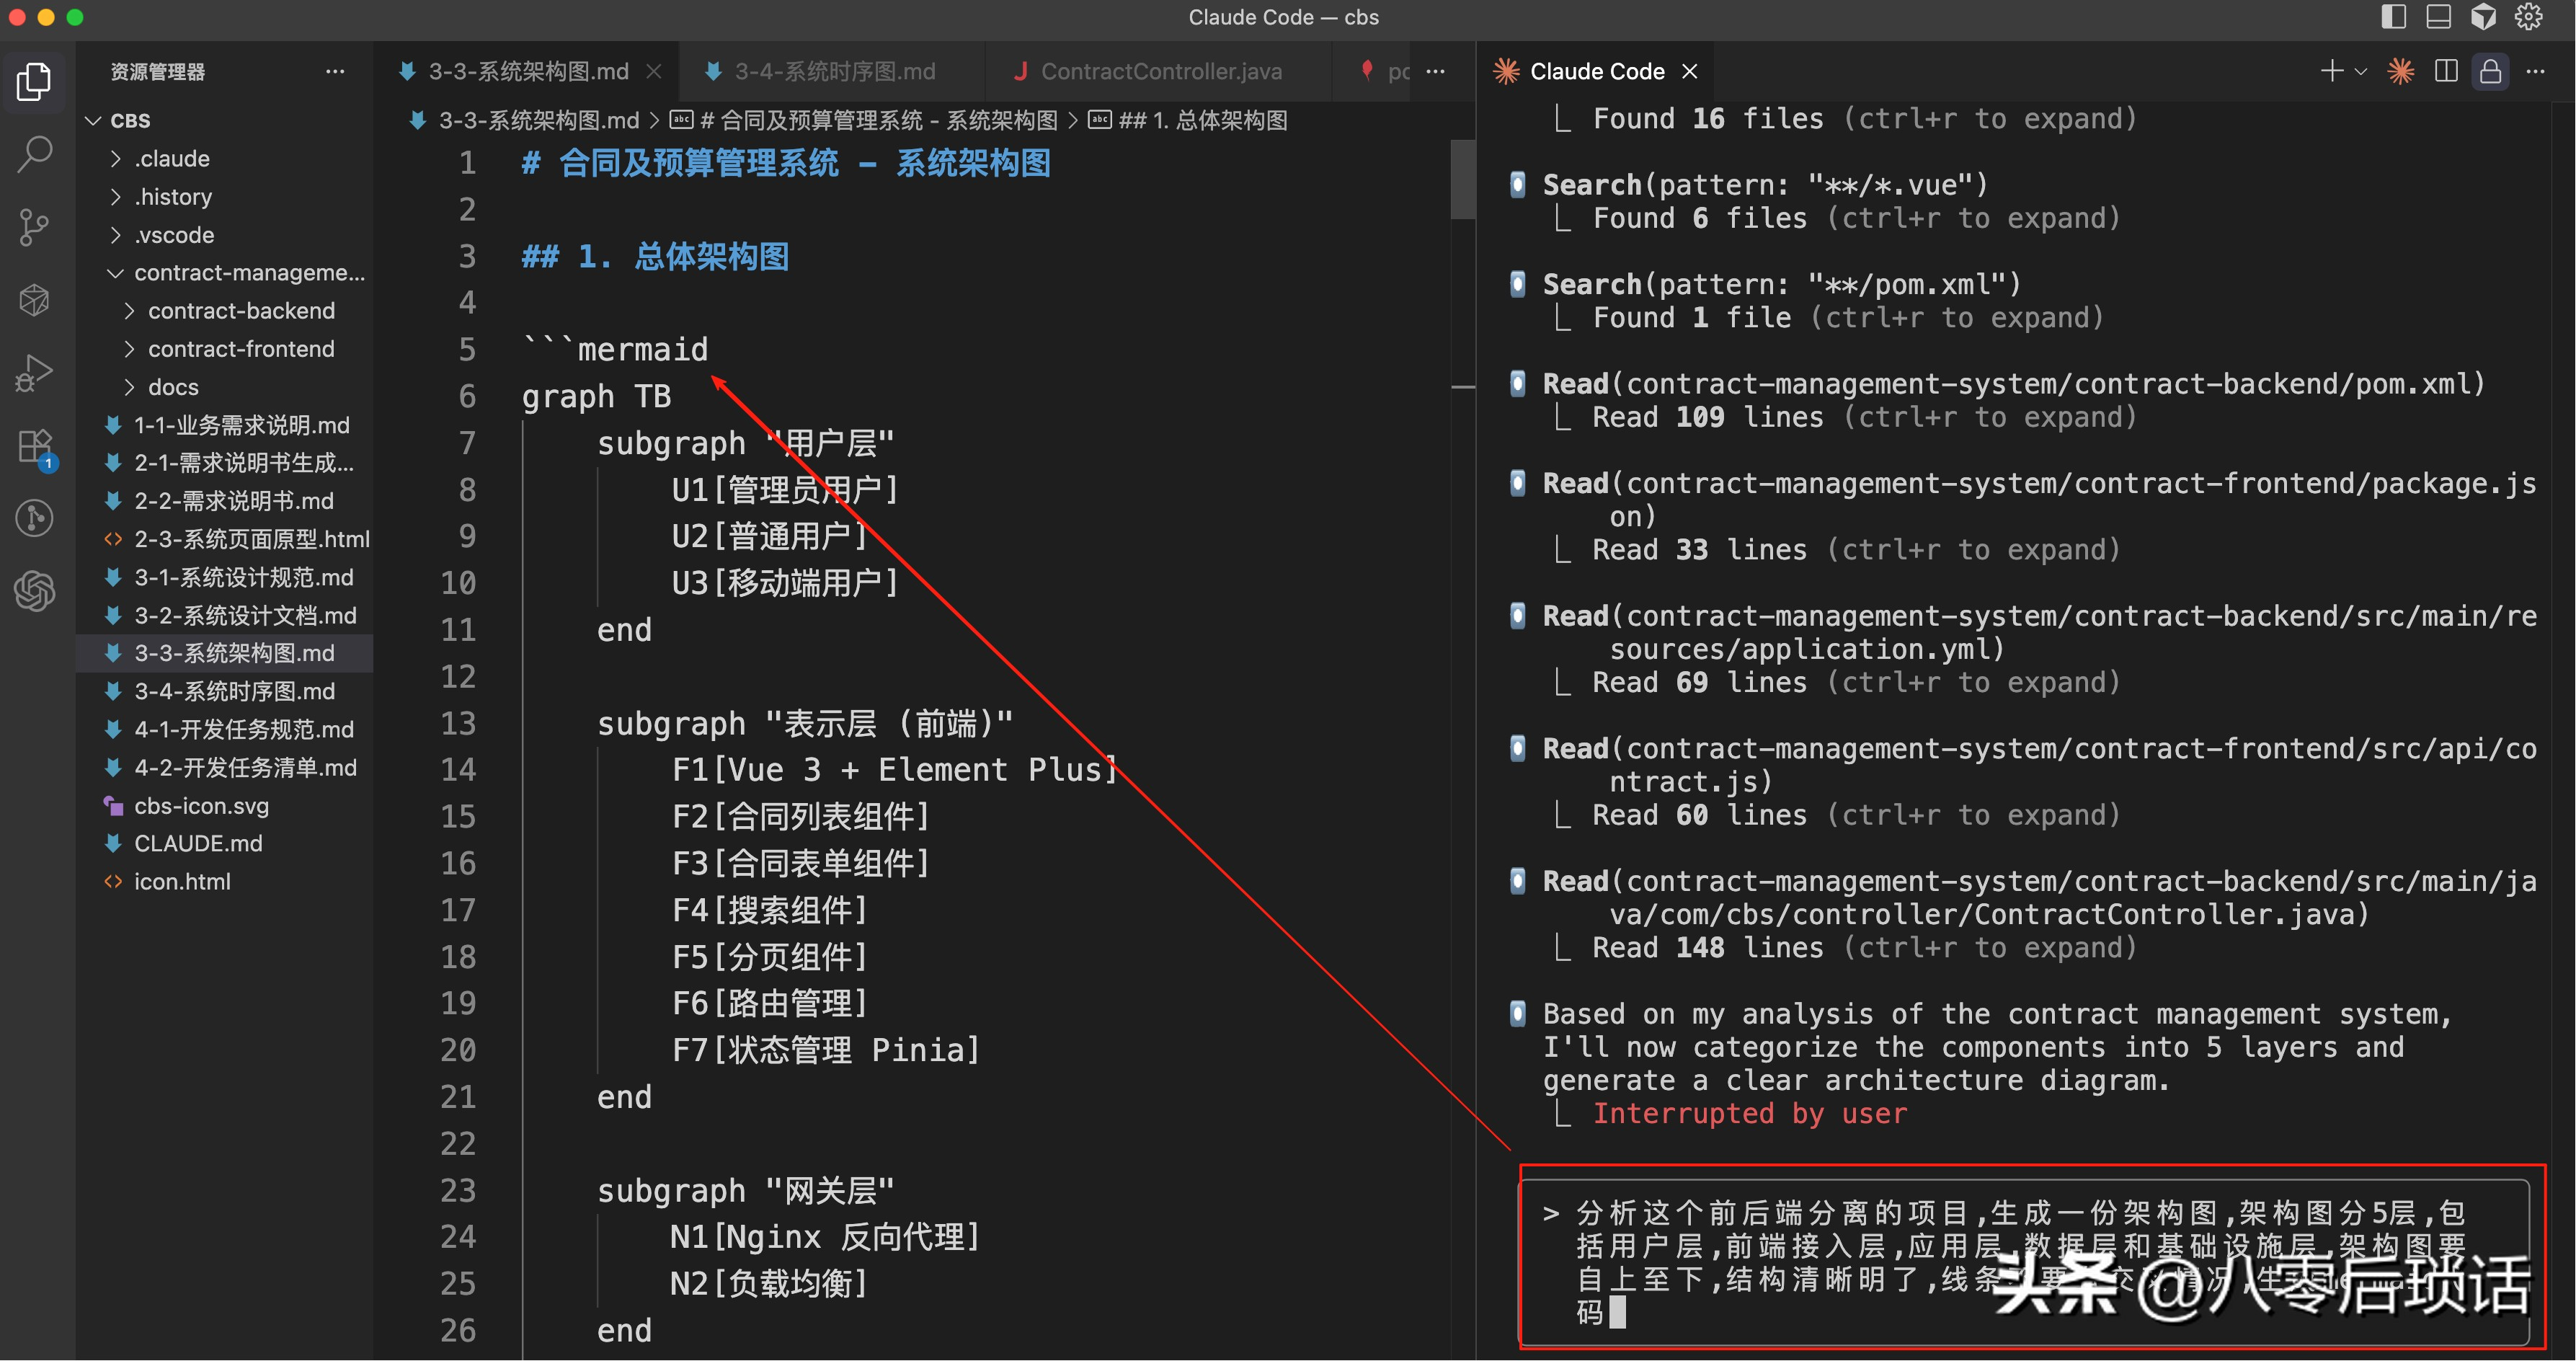Expand the contract-backend folder
The width and height of the screenshot is (2576, 1361).
coord(129,310)
